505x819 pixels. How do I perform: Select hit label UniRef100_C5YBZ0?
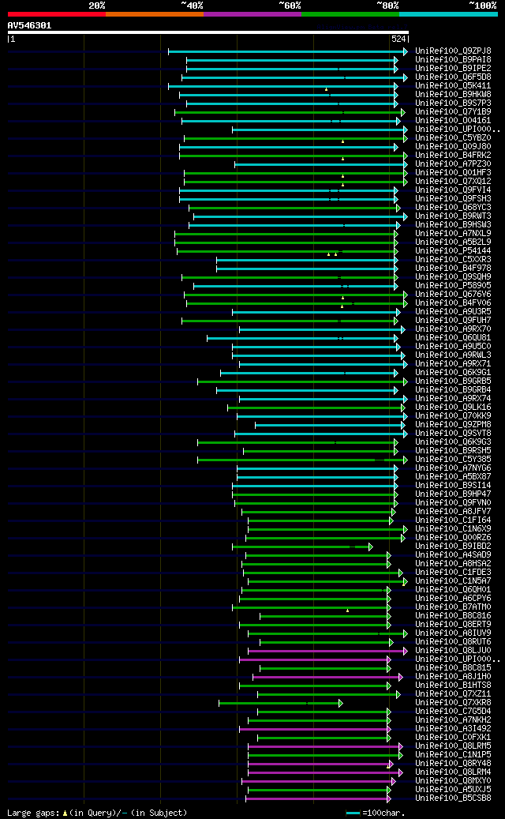pyautogui.click(x=453, y=138)
